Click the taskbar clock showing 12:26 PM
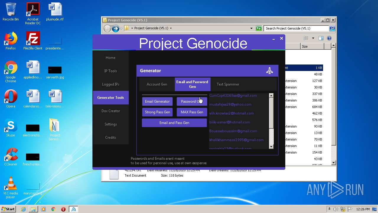This screenshot has width=378, height=213. [x=363, y=209]
